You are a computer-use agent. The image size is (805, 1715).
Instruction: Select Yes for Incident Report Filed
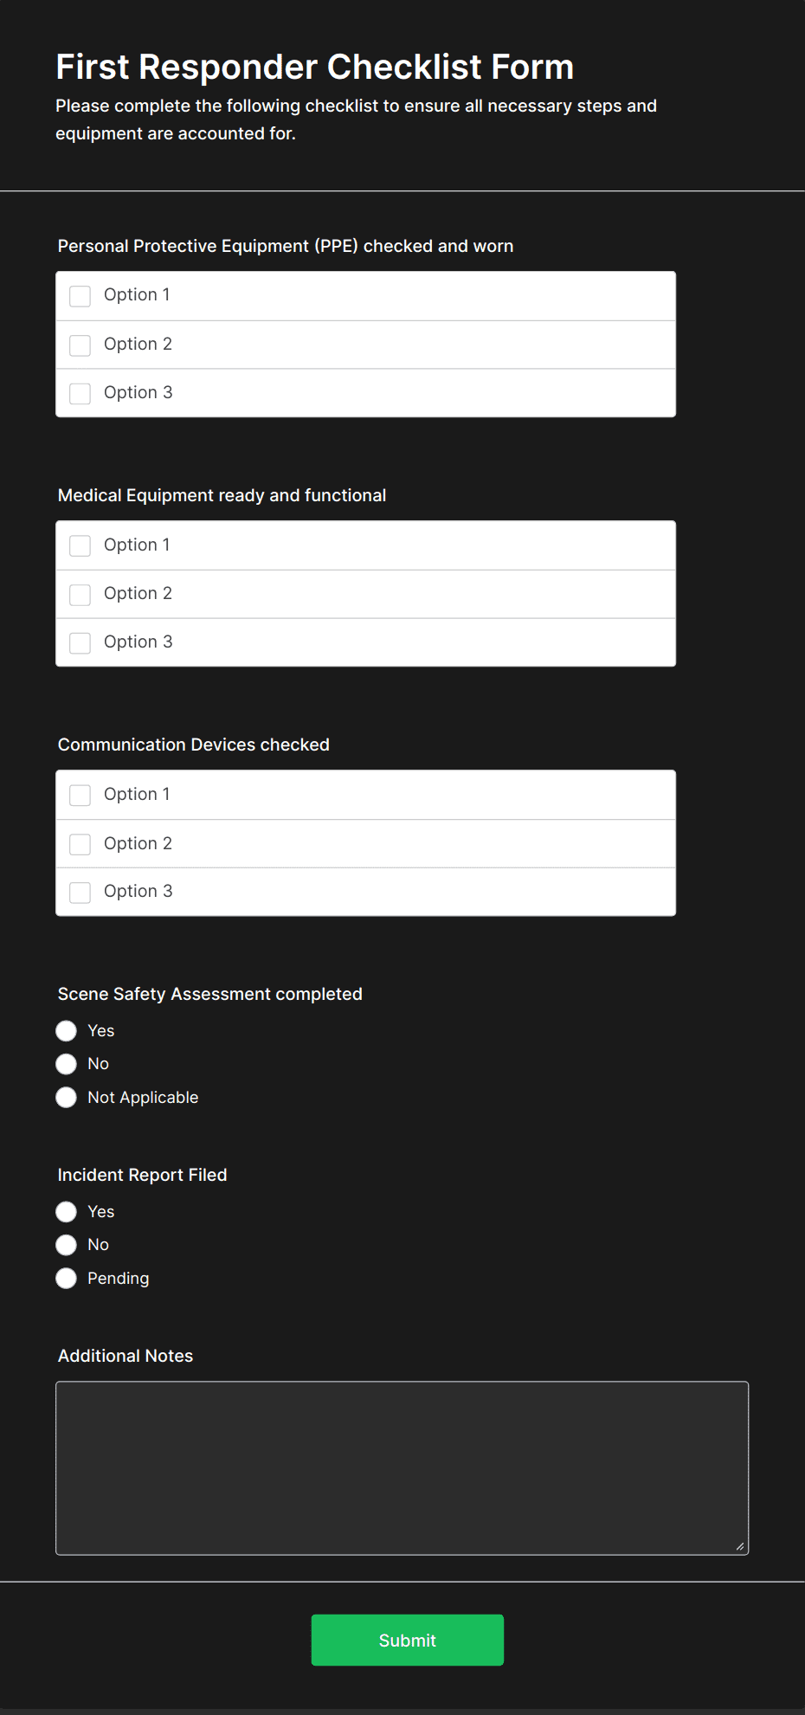(67, 1212)
